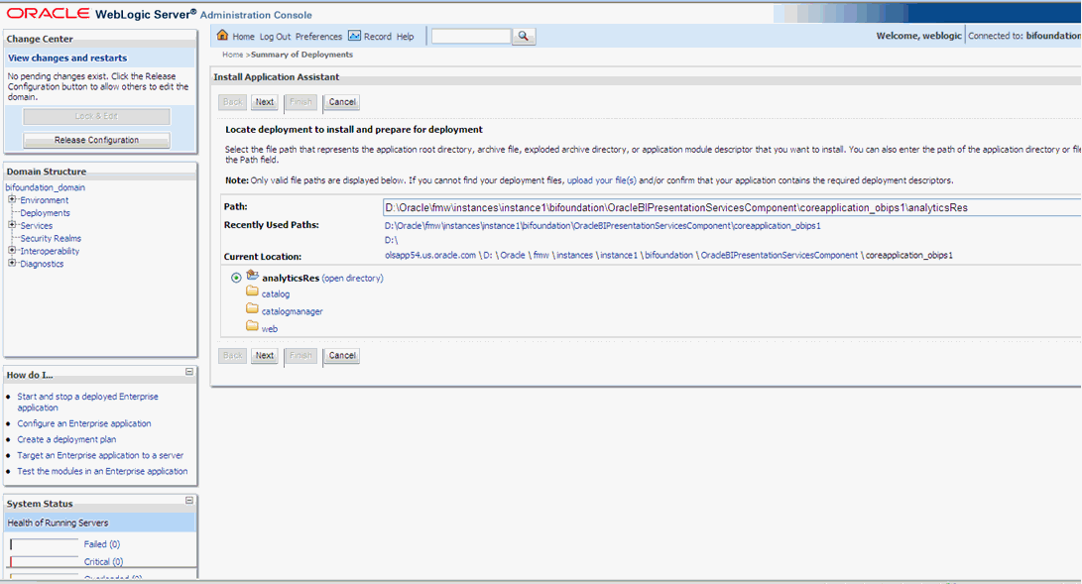Click the bottom Cancel button
This screenshot has width=1082, height=584.
[341, 356]
